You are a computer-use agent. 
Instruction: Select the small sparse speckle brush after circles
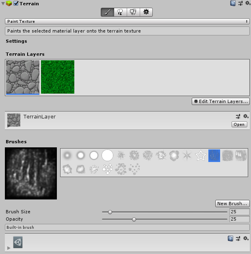tap(121, 155)
